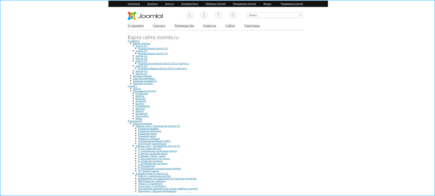Screen dimensions: 435x196
Task: Open История Joomla! link
Action: (x=142, y=76)
